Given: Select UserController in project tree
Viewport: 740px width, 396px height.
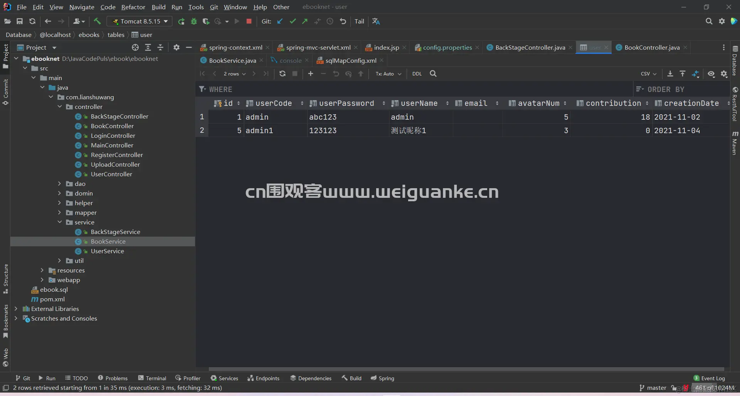Looking at the screenshot, I should click(111, 174).
